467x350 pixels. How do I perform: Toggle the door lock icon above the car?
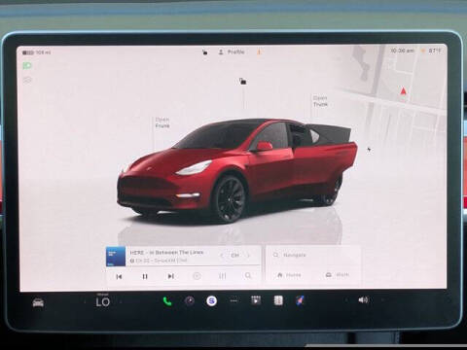point(242,82)
